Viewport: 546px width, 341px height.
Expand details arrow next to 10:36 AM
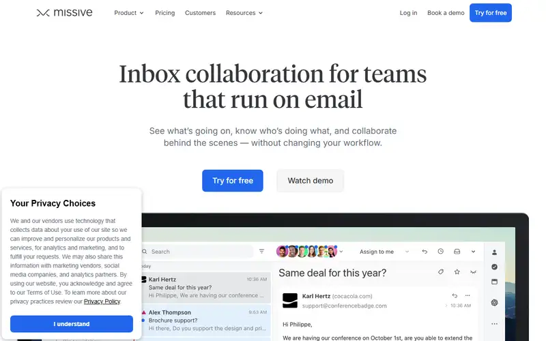(x=446, y=306)
